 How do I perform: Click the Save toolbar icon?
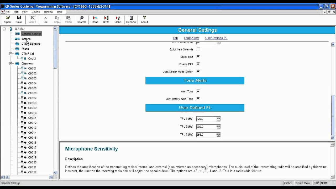point(19,18)
